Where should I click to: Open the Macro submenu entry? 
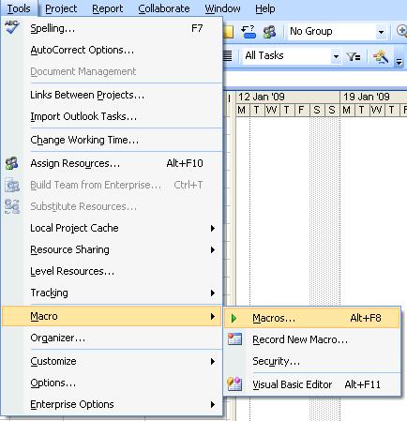tap(112, 316)
